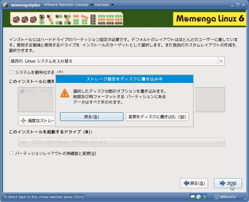Image resolution: width=249 pixels, height=202 pixels.
Task: Toggle パーティションレイアウトの再確認と変更 checkbox
Action: pos(11,153)
